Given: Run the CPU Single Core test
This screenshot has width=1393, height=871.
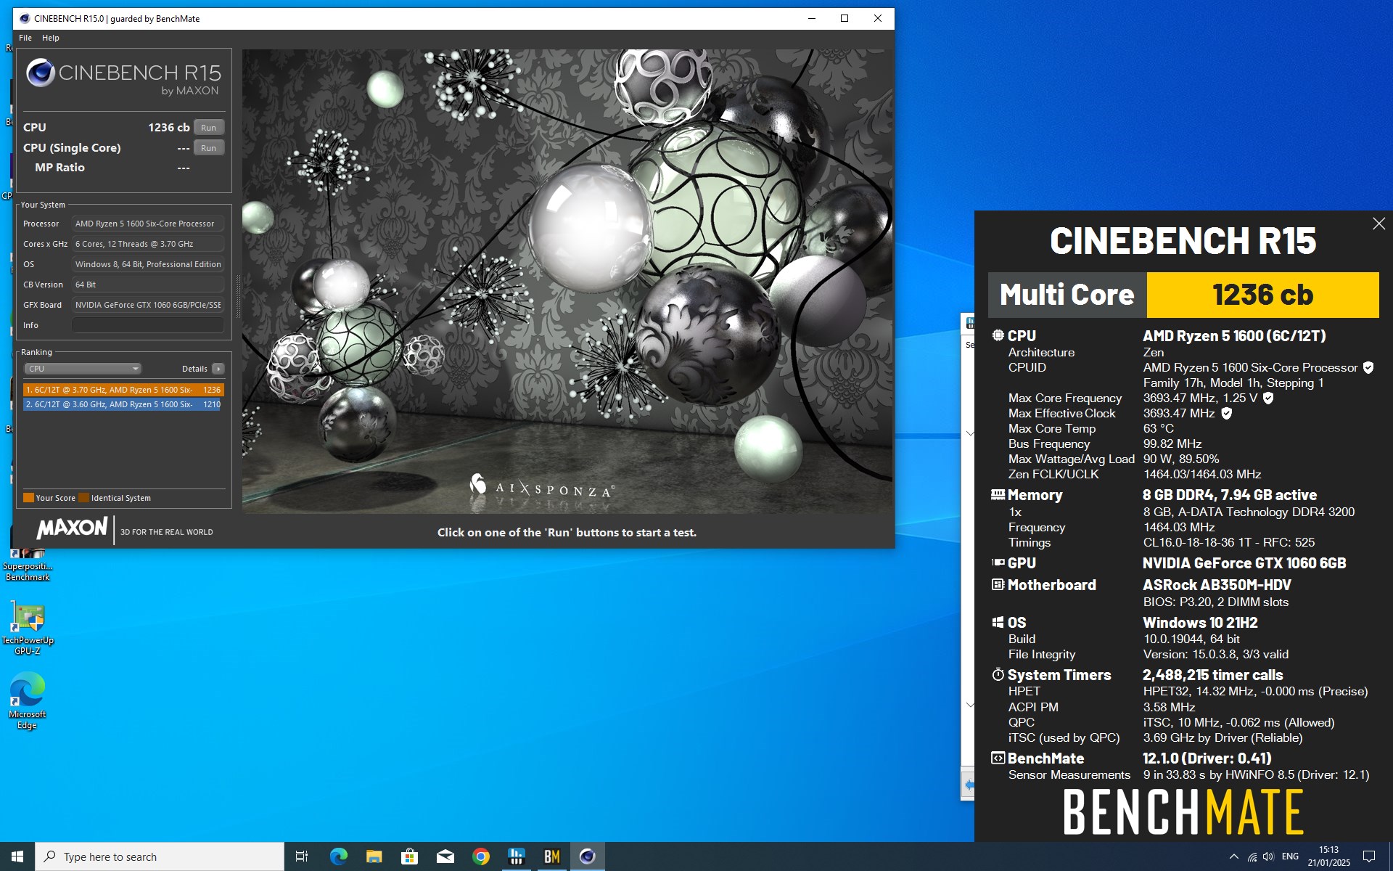Looking at the screenshot, I should (x=209, y=148).
